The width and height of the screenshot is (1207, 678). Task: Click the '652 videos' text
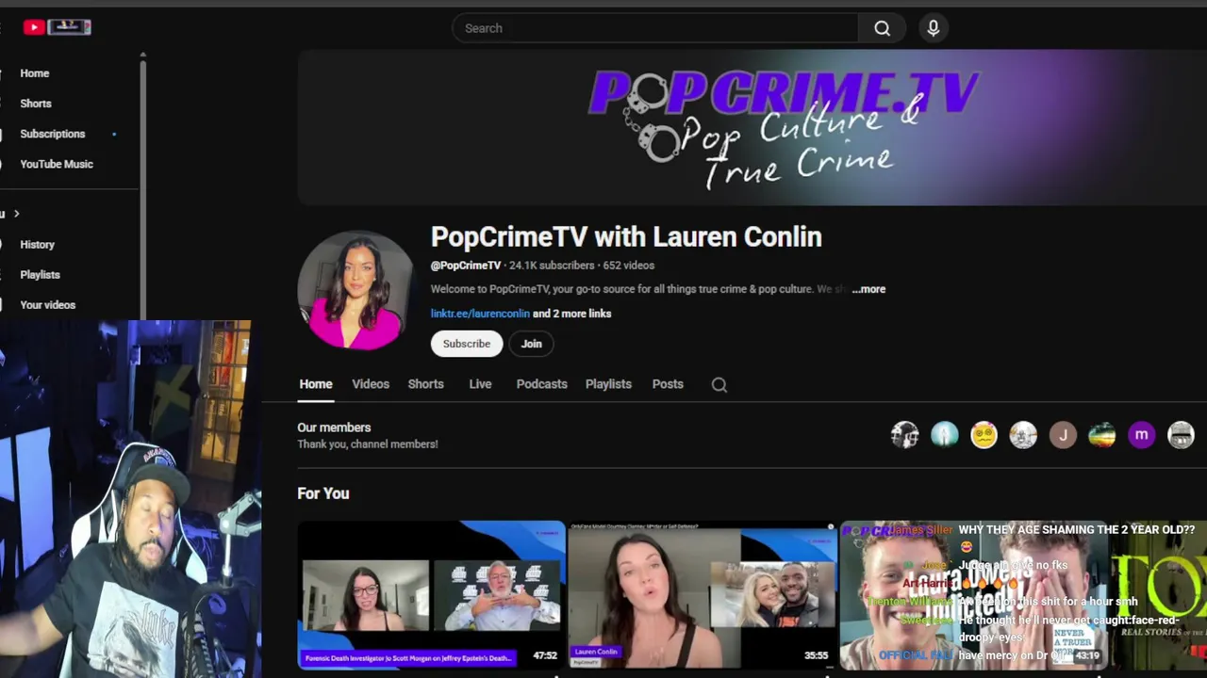tap(629, 266)
